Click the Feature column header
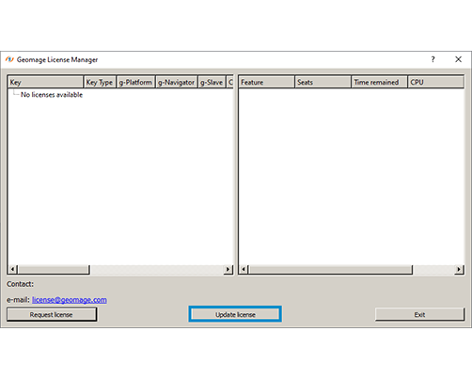 [x=266, y=82]
